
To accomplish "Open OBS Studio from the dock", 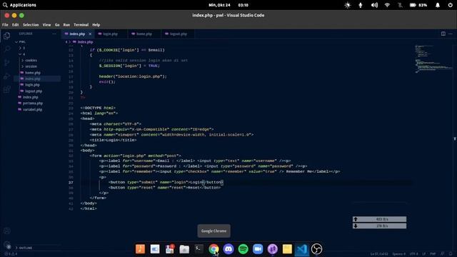I will (x=316, y=249).
